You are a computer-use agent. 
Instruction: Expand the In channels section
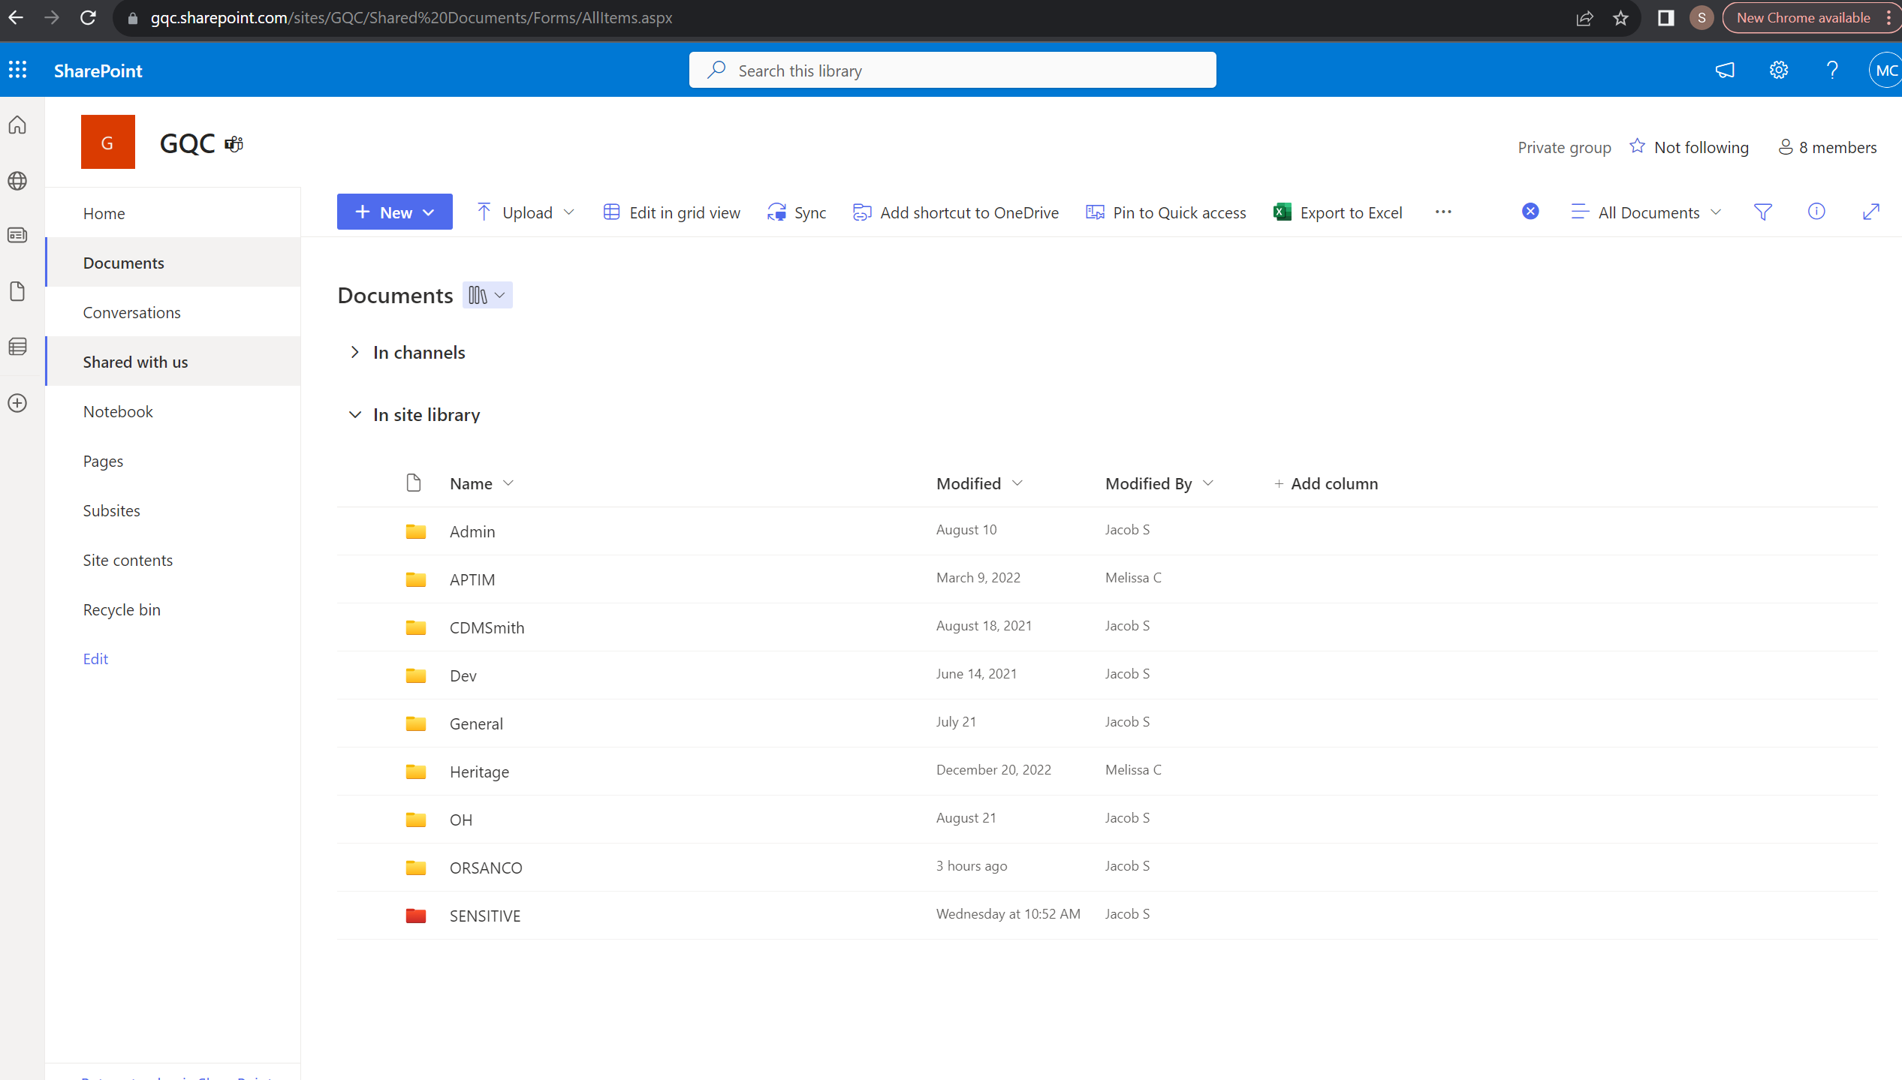coord(355,352)
